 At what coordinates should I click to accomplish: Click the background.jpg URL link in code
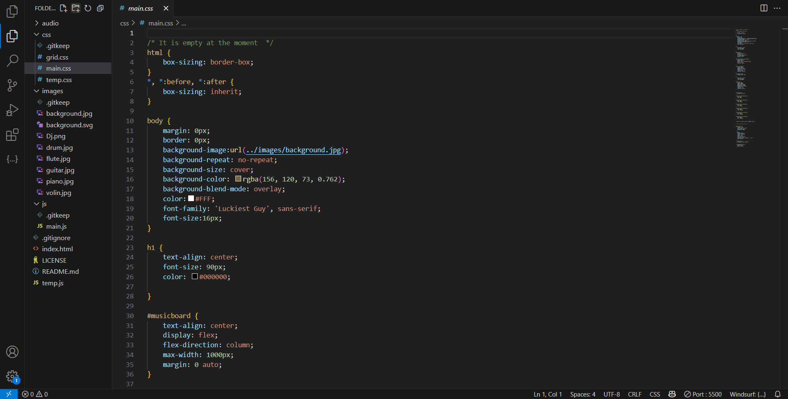tap(293, 150)
